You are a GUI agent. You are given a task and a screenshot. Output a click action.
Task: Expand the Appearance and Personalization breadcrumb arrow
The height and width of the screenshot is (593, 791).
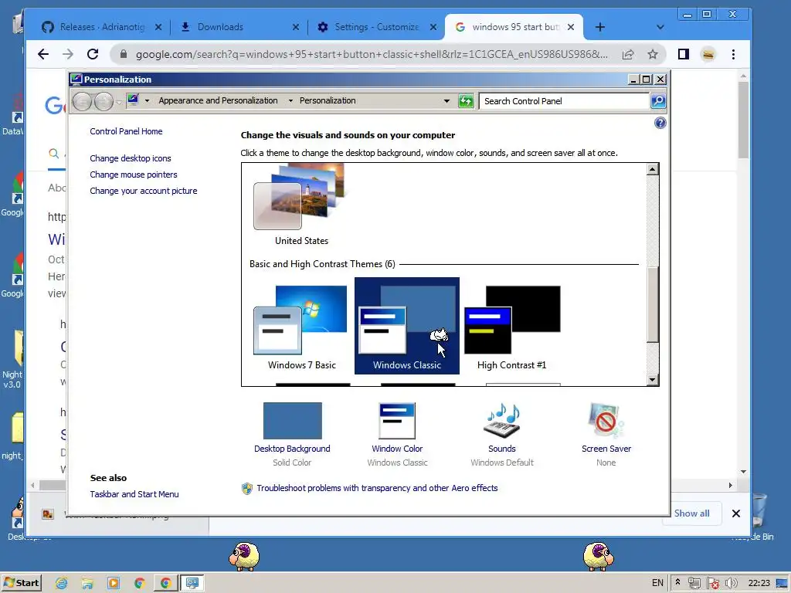[x=290, y=101]
